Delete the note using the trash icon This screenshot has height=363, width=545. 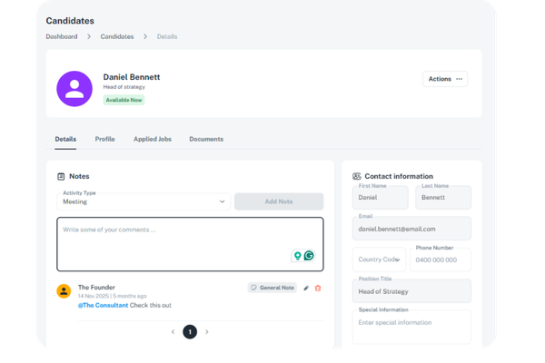pos(318,288)
